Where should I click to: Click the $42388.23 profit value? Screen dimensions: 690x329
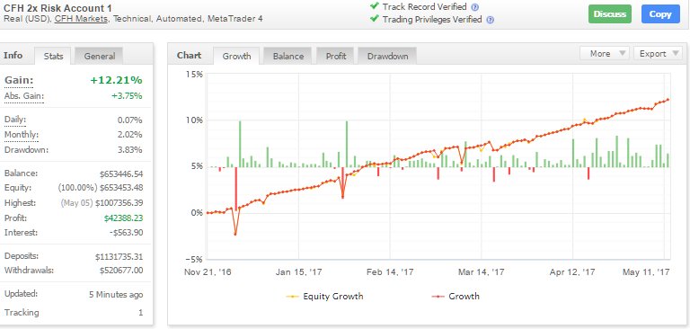coord(124,218)
